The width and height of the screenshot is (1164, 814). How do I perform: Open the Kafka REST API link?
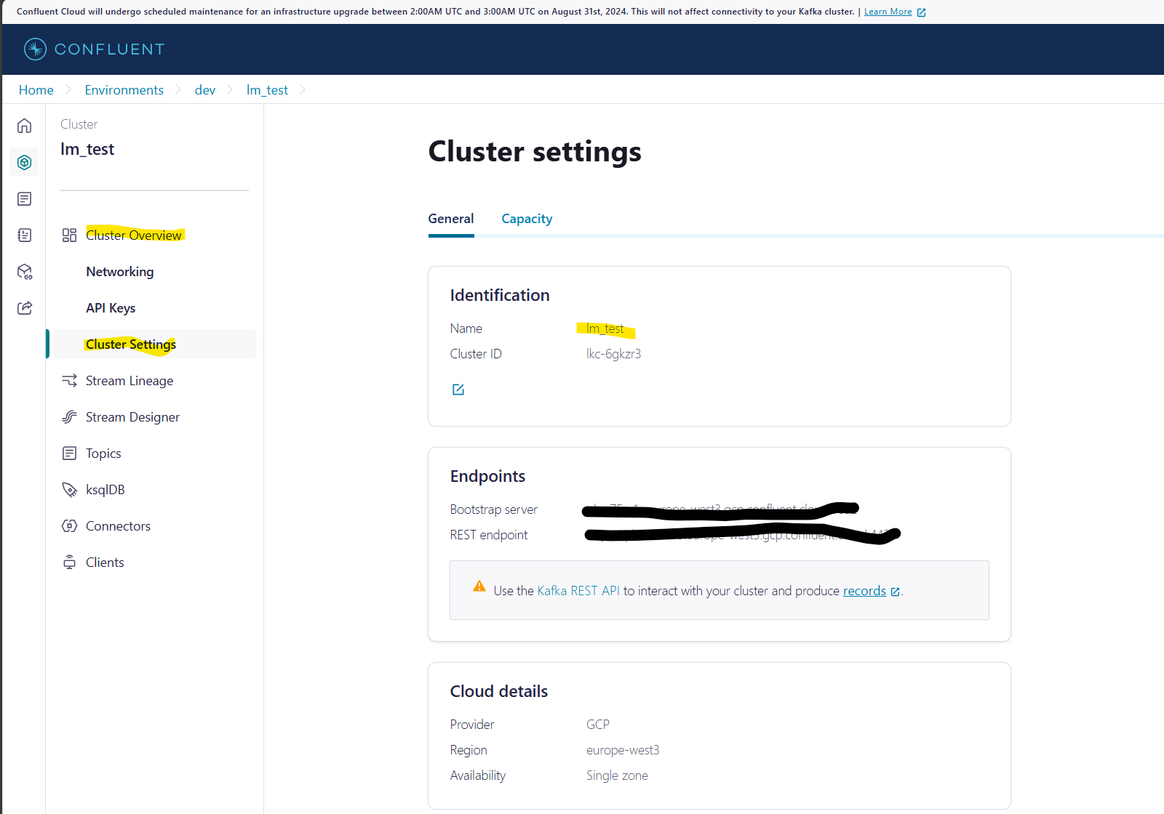tap(578, 591)
